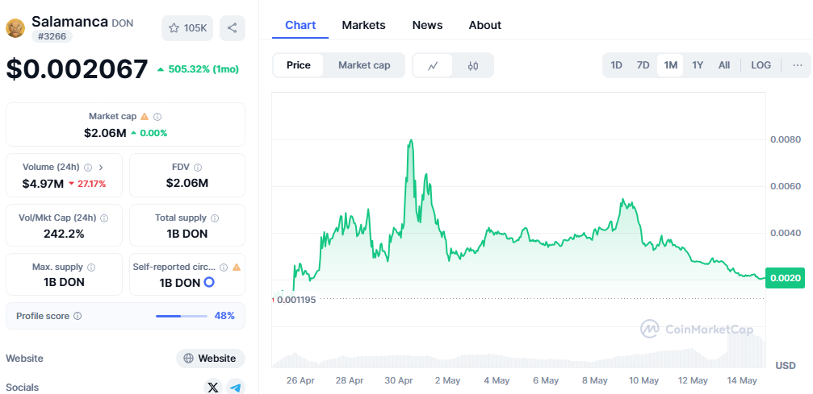Switch to the Chart tab
The image size is (813, 394).
300,25
